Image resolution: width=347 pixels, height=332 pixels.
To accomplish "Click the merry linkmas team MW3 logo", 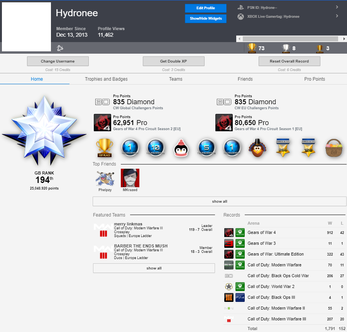I will (103, 230).
